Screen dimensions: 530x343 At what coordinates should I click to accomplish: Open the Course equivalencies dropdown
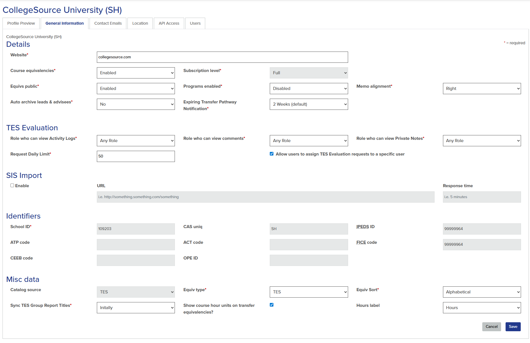[x=136, y=73]
